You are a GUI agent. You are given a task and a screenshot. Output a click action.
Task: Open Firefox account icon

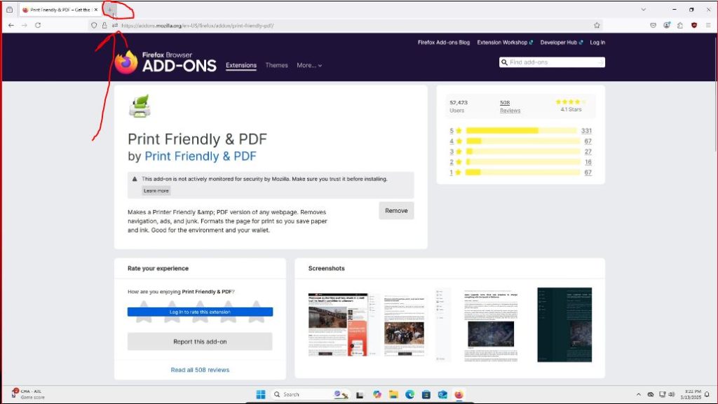point(667,26)
